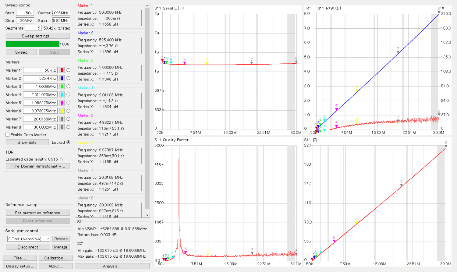Open the Display setup window
457x272 pixels.
point(20,266)
